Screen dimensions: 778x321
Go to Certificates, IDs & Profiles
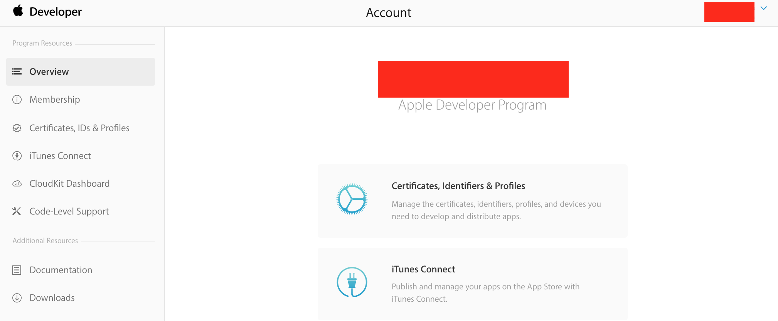79,128
